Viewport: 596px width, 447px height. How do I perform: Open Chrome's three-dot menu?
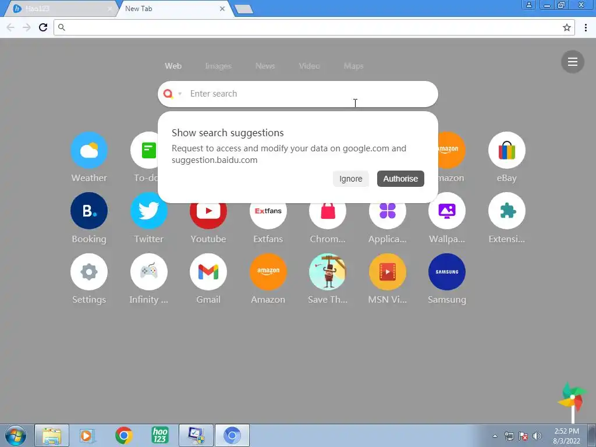[586, 27]
